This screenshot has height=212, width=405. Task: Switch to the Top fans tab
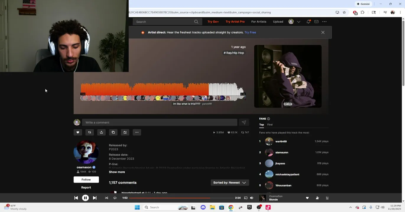[x=261, y=125]
